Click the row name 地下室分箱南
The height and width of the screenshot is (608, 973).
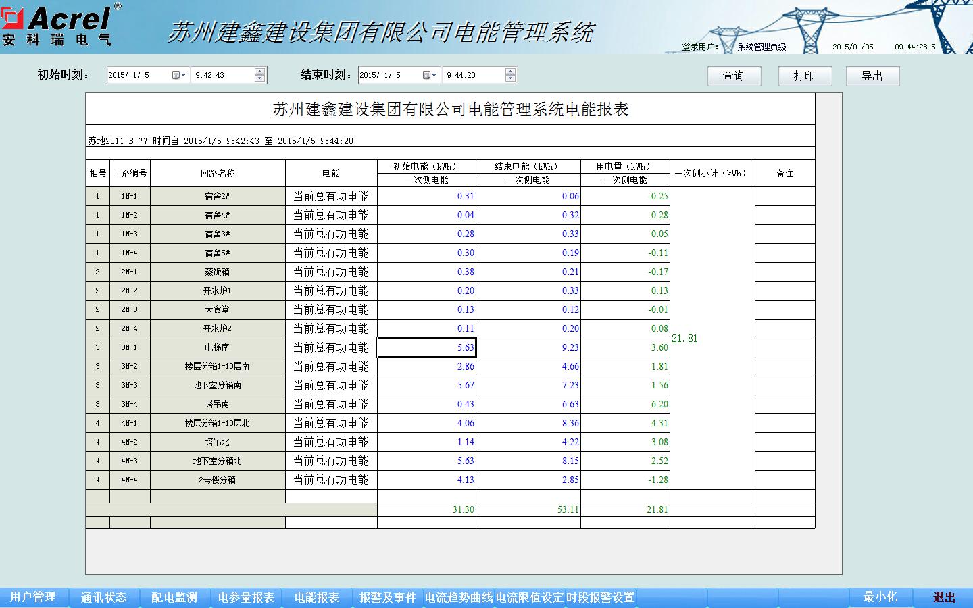(x=218, y=386)
